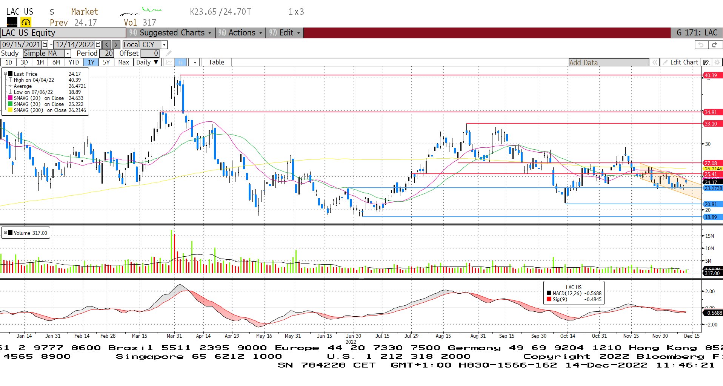Switch to line chart style icon
Viewport: 723px width, 386px height.
(x=169, y=62)
